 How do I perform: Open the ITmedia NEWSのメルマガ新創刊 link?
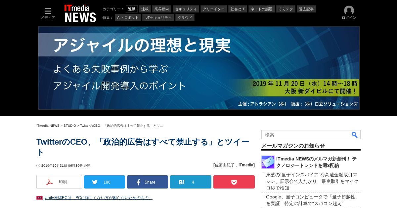[317, 162]
